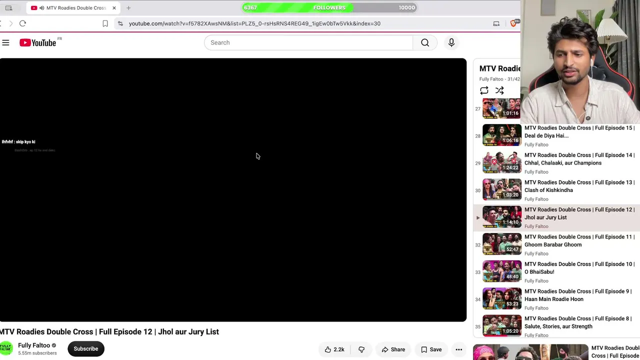Image resolution: width=640 pixels, height=360 pixels.
Task: Open thumbnail of playlist item 27
Action: click(501, 108)
